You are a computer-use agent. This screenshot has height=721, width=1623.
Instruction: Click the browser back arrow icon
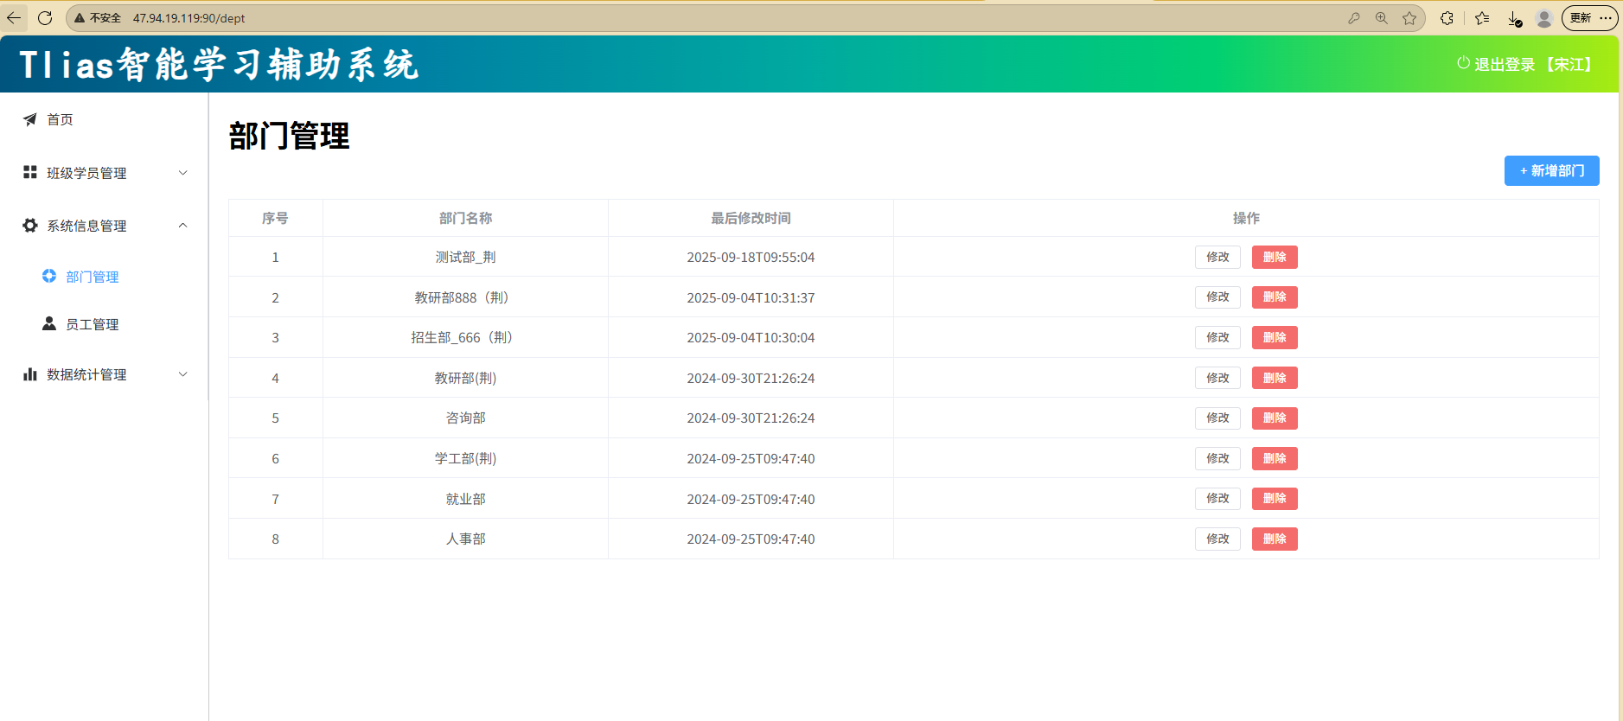[14, 17]
